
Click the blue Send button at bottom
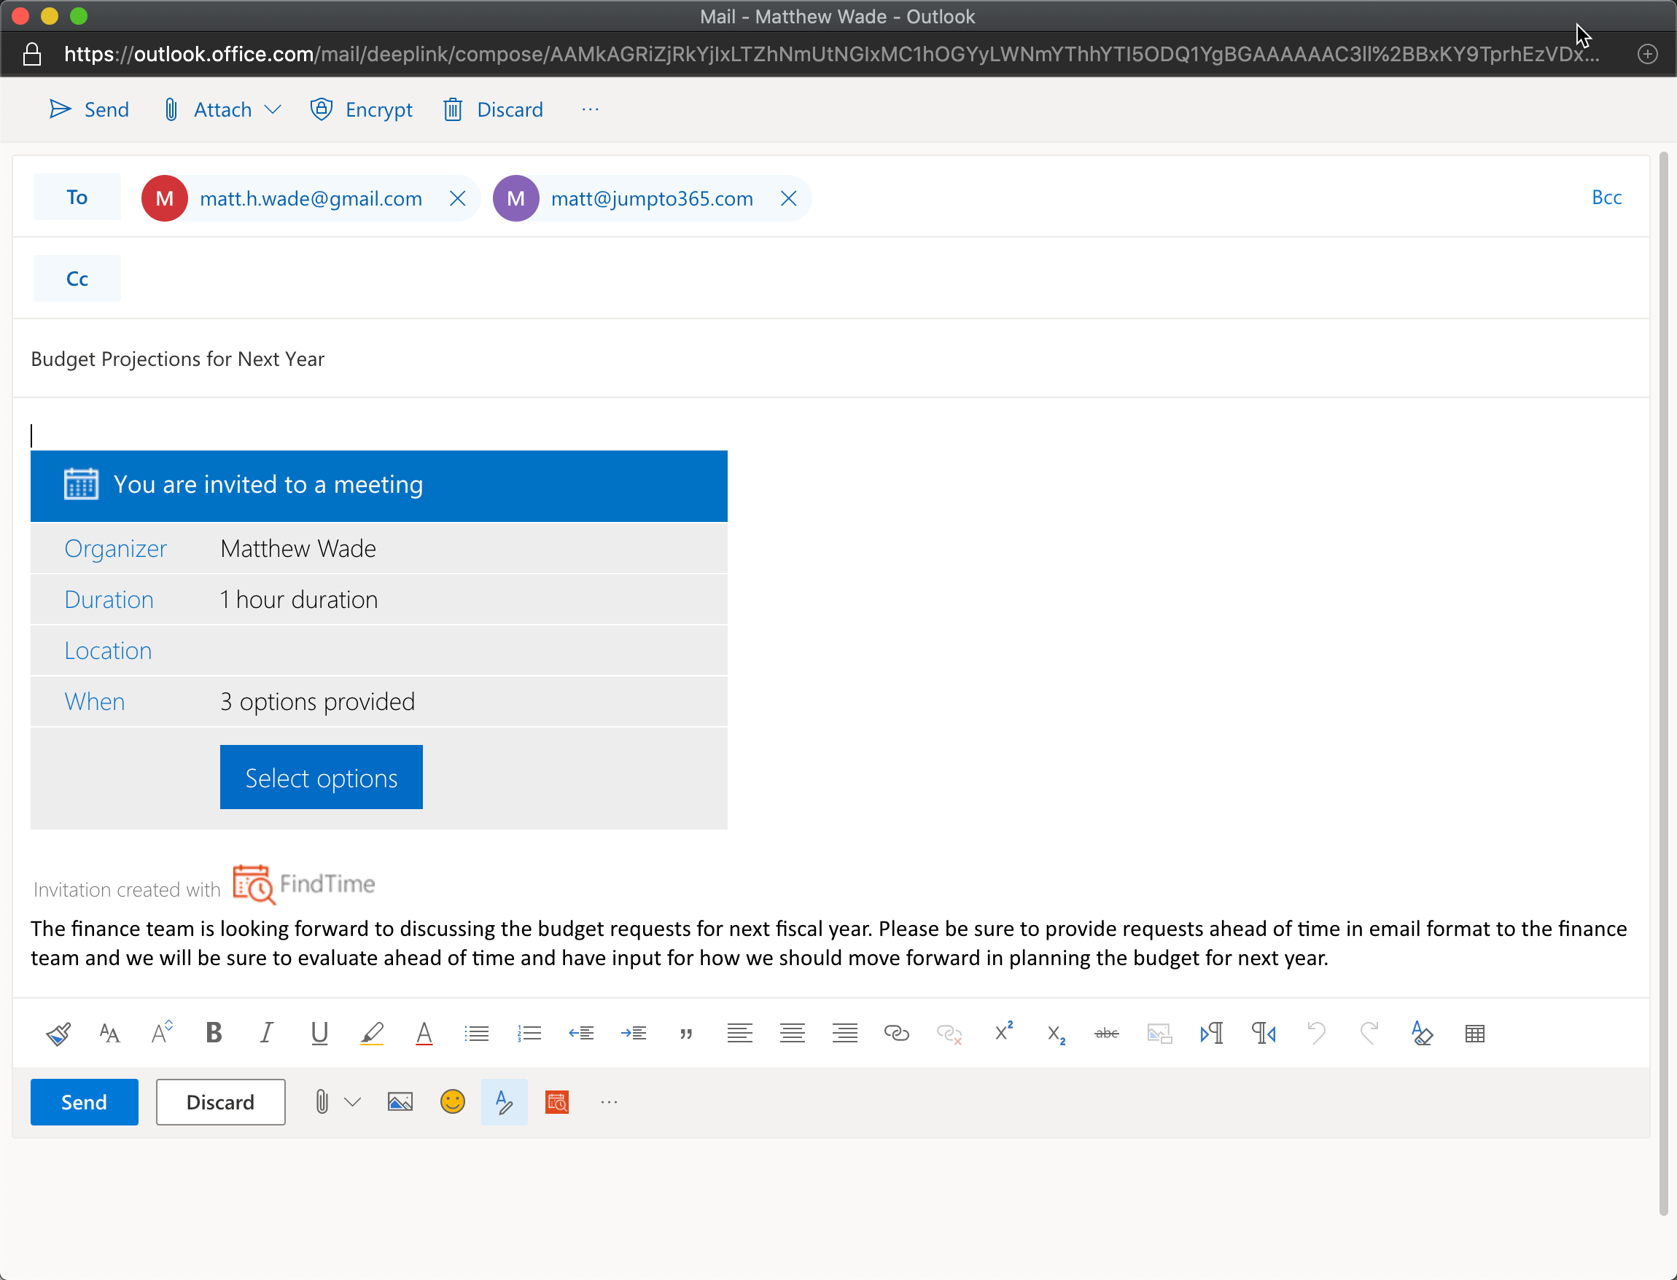click(x=84, y=1101)
